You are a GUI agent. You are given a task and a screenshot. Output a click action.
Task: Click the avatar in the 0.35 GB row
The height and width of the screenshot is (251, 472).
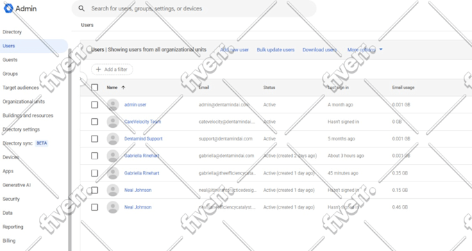(x=112, y=173)
